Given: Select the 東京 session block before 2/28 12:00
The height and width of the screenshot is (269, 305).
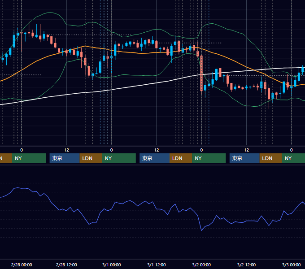Looking at the screenshot, I should pos(65,158).
